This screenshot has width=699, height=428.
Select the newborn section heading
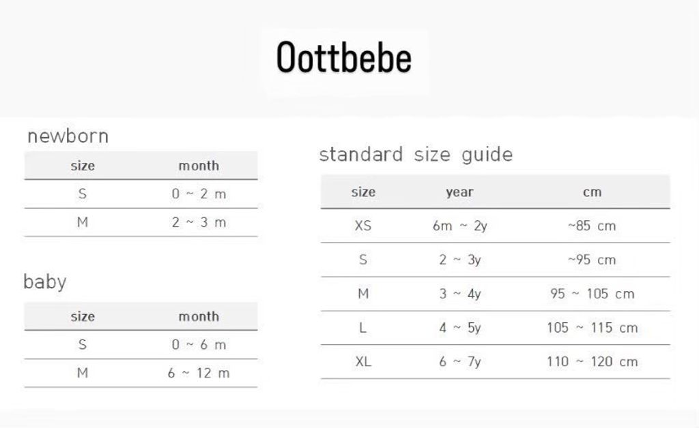[x=68, y=136]
